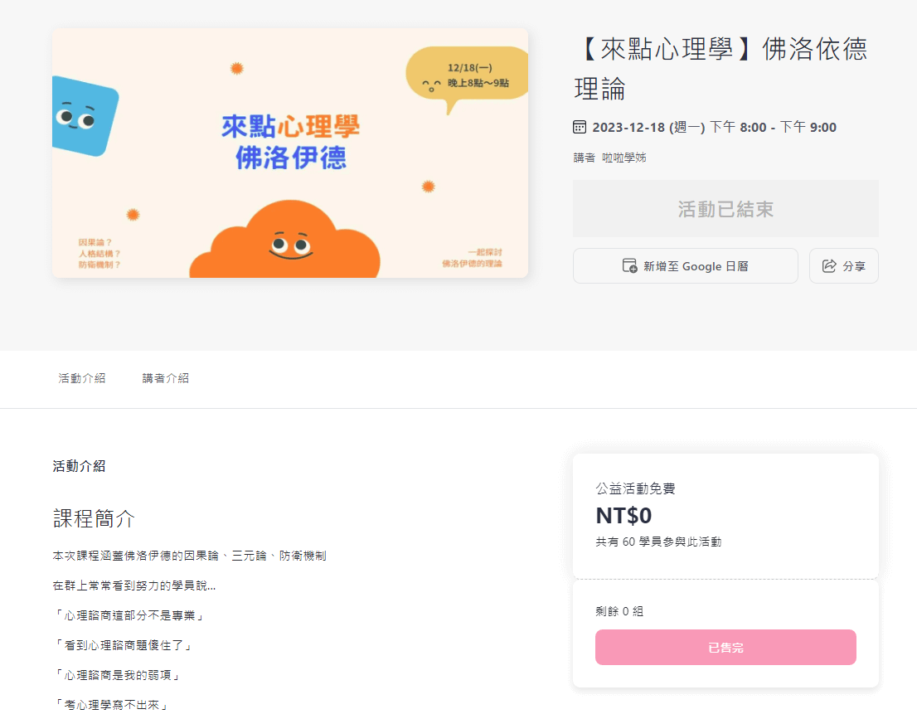Screen dimensions: 917x719
Task: Click the event title 【來點心理學】佛洛依德理論
Action: pyautogui.click(x=720, y=68)
